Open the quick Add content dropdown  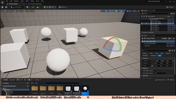point(28,7)
